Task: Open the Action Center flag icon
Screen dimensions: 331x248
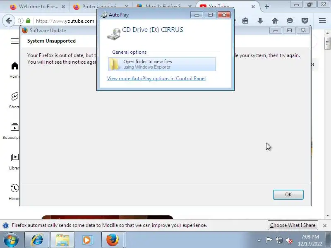Action: coord(269,240)
